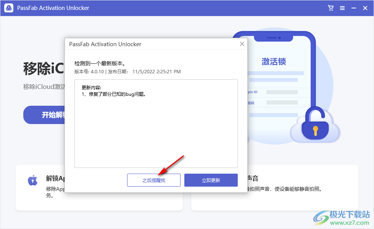The width and height of the screenshot is (374, 229).
Task: Minimize the PassFab main window
Action: (354, 8)
